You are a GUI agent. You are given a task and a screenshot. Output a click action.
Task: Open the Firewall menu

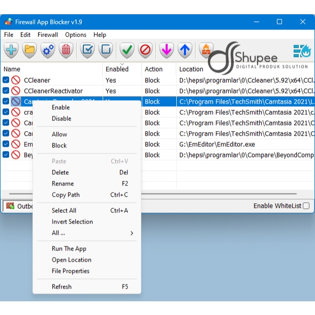pos(48,35)
